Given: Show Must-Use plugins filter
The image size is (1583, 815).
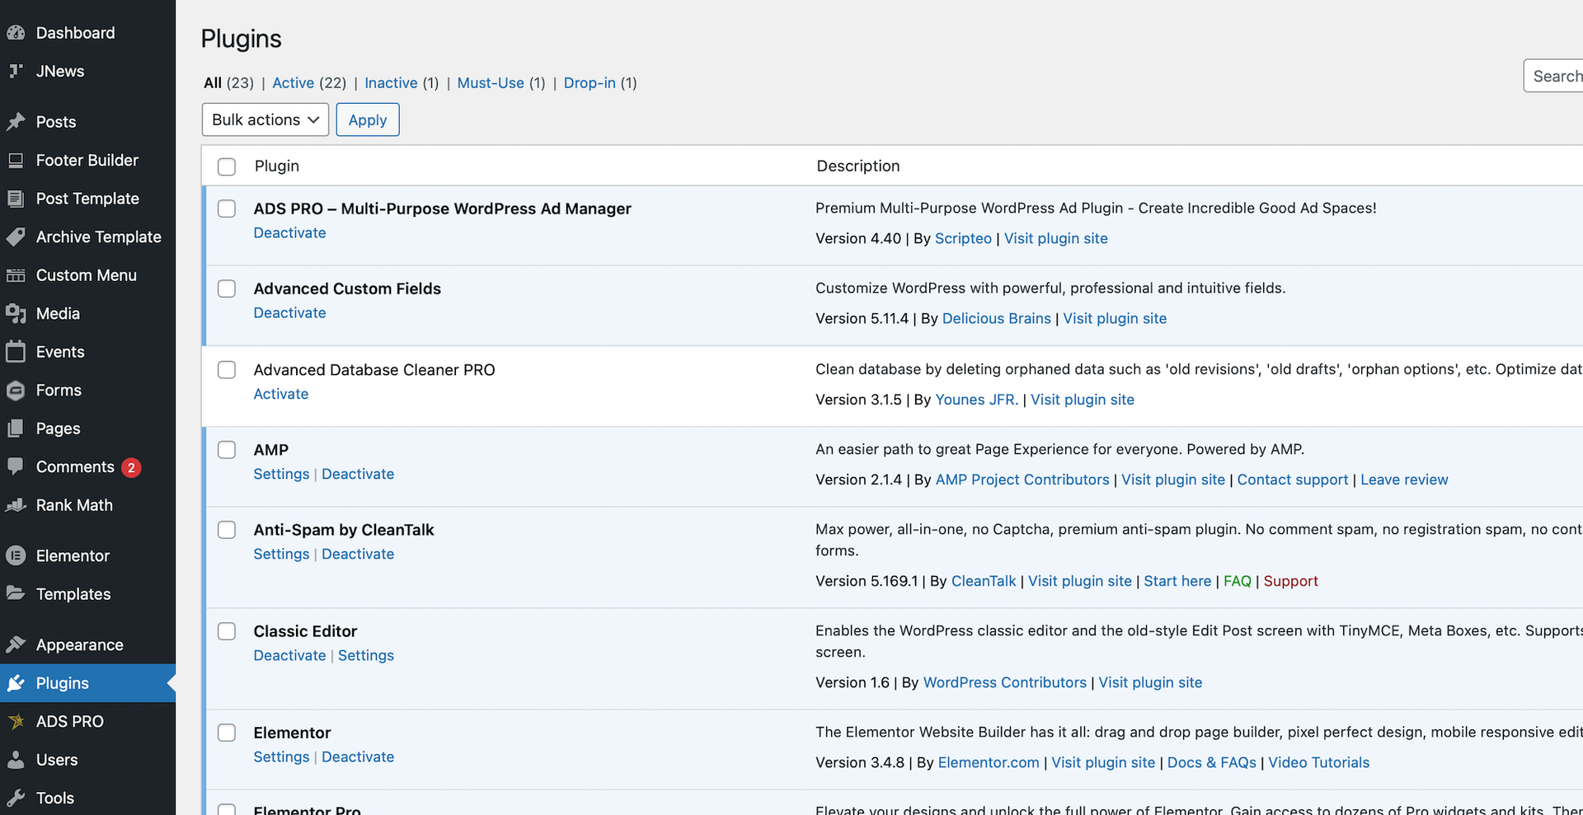Looking at the screenshot, I should pos(491,83).
